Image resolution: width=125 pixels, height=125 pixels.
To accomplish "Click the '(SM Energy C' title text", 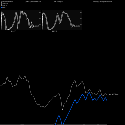I will click(x=58, y=1).
